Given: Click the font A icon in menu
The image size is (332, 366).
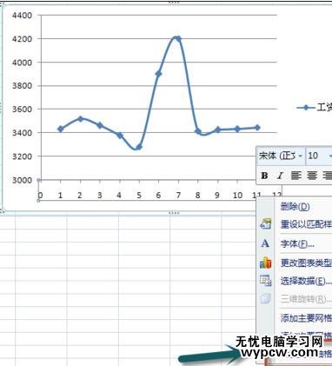Looking at the screenshot, I should (265, 243).
